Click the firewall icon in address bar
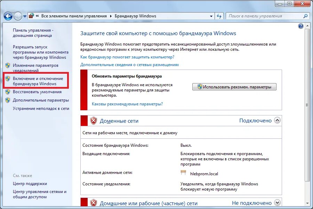 pyautogui.click(x=31, y=16)
